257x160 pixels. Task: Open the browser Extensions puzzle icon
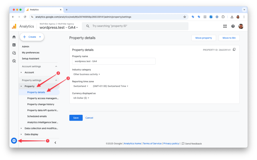pyautogui.click(x=223, y=17)
